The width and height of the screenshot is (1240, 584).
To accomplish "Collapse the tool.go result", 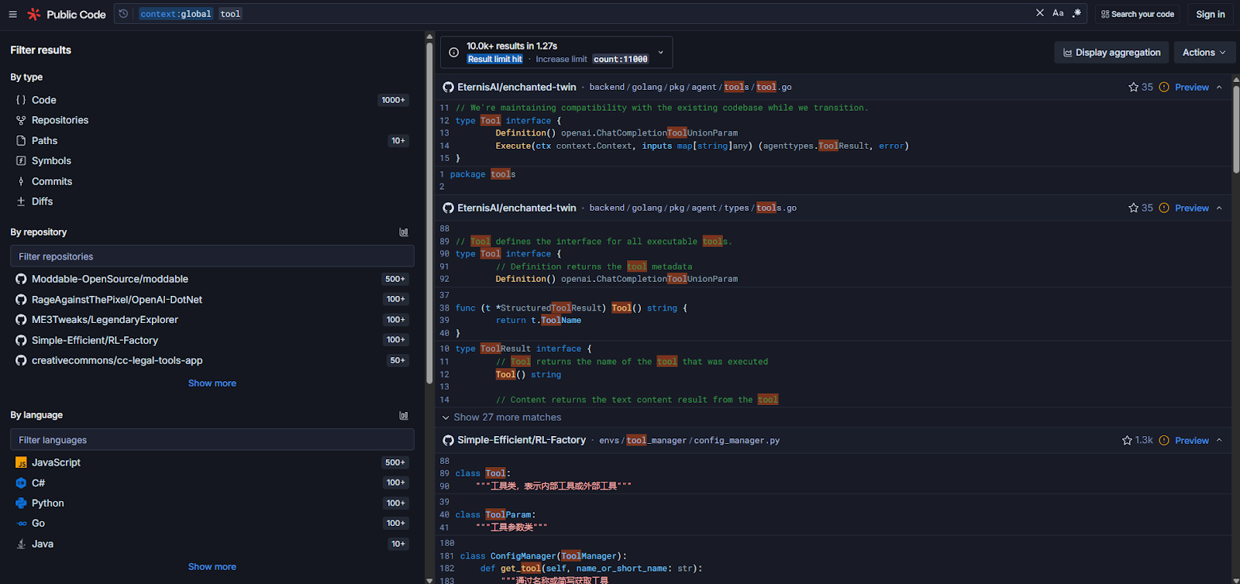I will 1219,87.
